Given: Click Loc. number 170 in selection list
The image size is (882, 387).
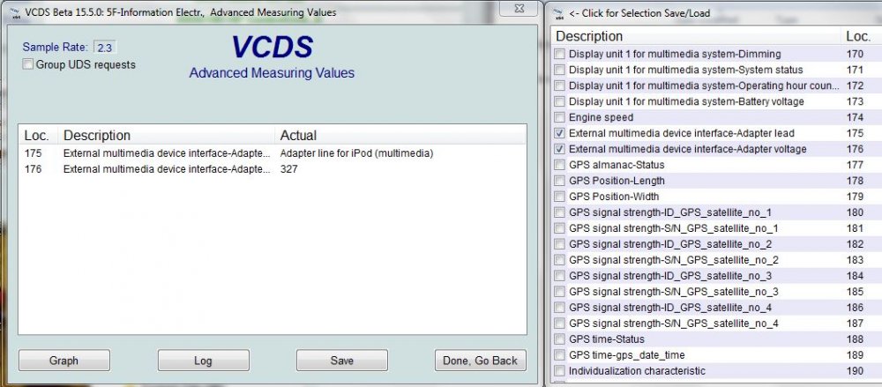Looking at the screenshot, I should 855,55.
